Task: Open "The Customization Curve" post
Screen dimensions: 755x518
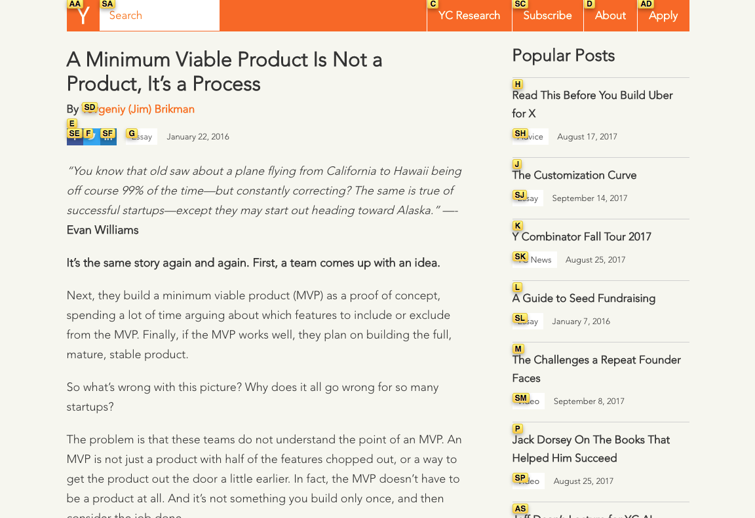Action: coord(574,176)
